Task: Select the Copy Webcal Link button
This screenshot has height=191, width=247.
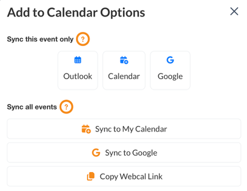Action: point(124,176)
